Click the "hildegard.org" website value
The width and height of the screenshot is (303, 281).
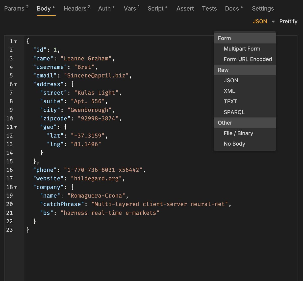coord(96,178)
